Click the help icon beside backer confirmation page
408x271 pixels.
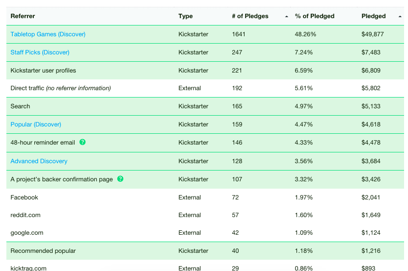pos(120,179)
